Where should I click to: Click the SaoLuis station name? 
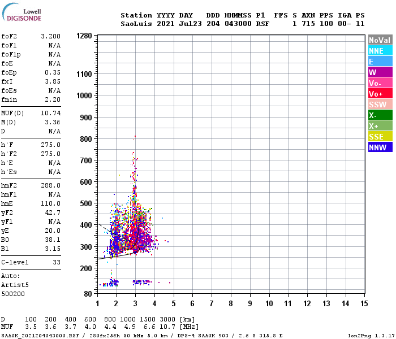tap(136, 24)
